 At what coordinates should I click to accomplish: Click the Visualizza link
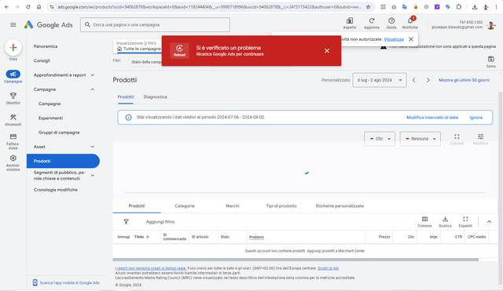394,39
